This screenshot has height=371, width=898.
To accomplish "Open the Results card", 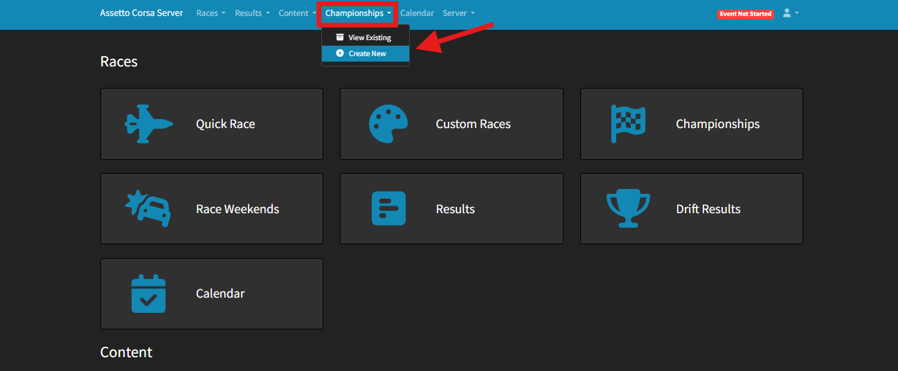I will point(451,208).
